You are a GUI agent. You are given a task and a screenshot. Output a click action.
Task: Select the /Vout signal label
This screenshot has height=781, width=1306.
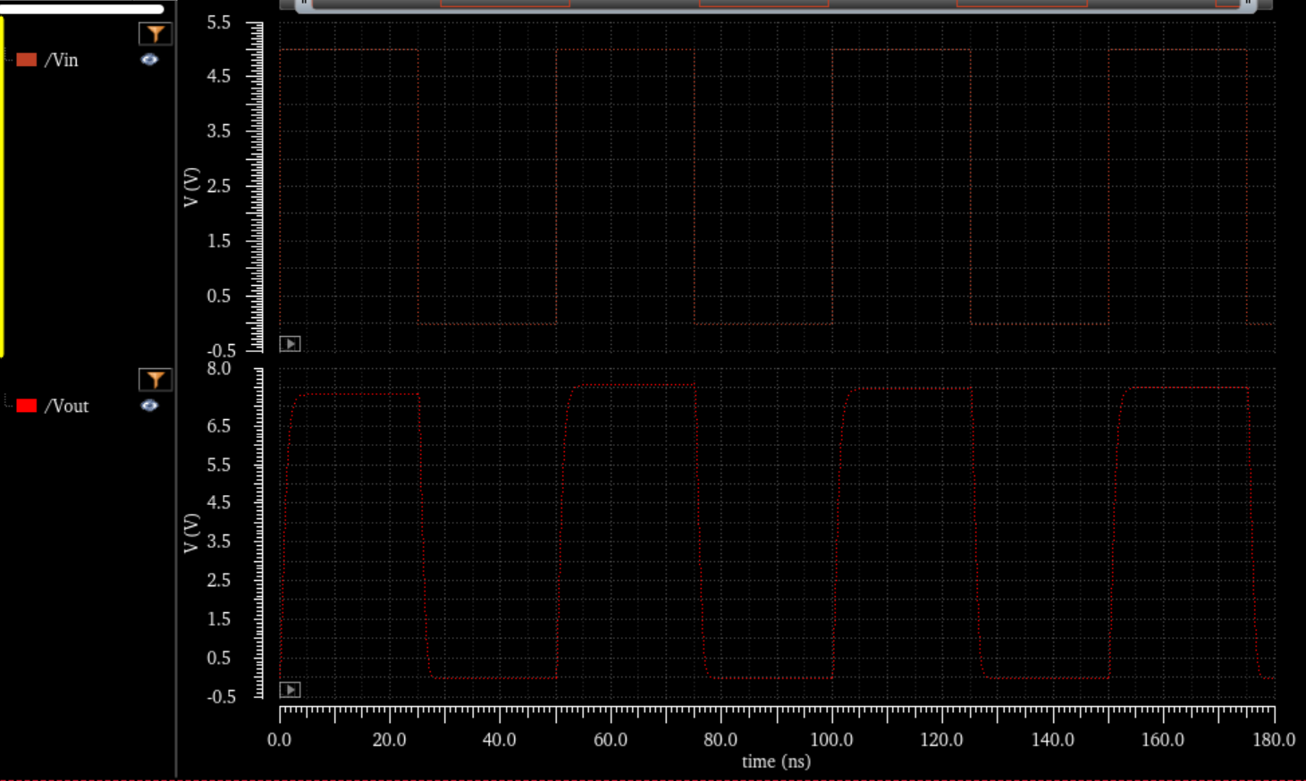67,406
